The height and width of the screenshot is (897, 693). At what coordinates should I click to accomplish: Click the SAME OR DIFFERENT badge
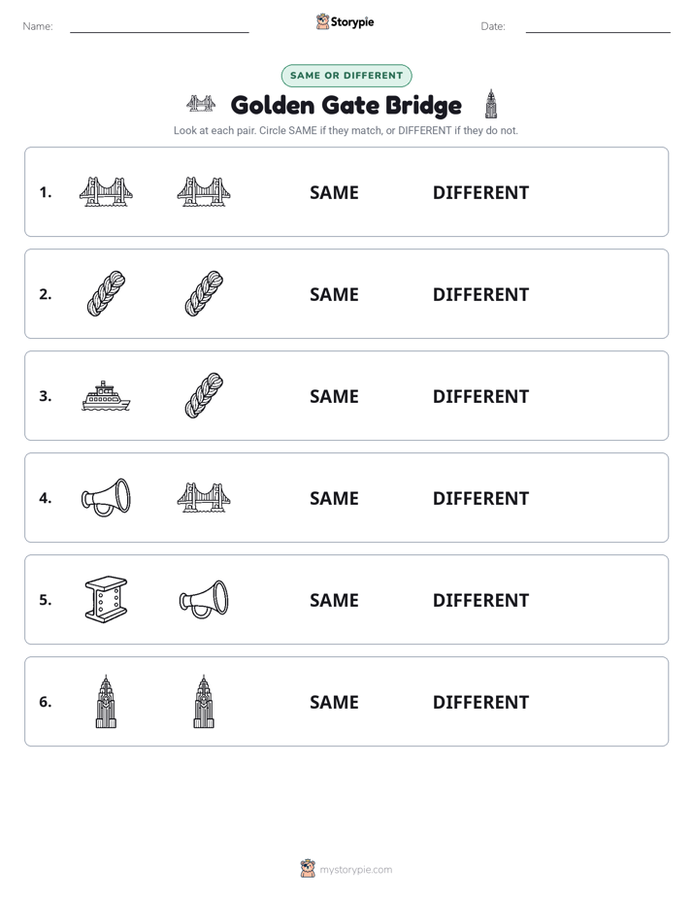(346, 76)
